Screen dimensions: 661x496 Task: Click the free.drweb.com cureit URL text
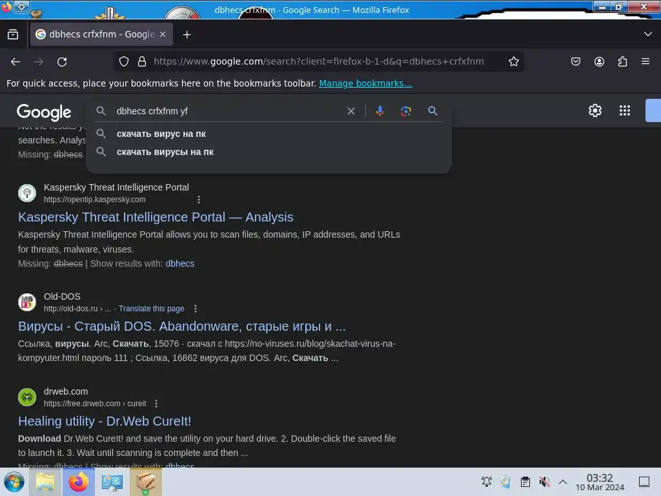tap(95, 404)
